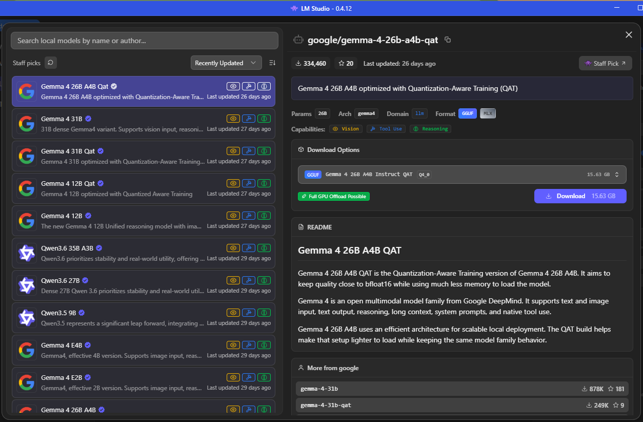Click the vision eye icon on Gemma 4 12B Qat row

click(x=233, y=183)
